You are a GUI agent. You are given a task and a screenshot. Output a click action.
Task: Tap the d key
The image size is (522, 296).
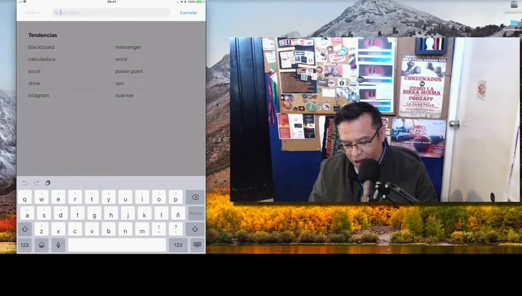[60, 213]
